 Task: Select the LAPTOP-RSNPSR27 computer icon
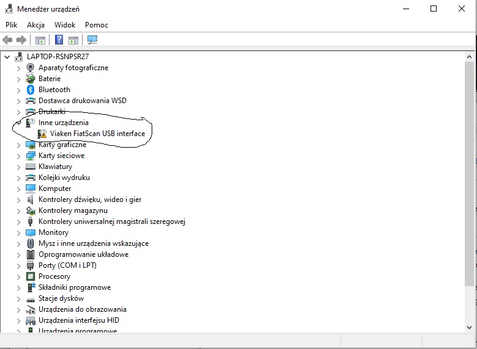tap(19, 57)
